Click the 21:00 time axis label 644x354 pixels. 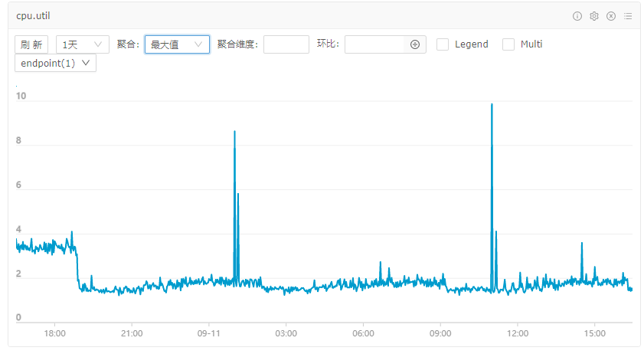tap(132, 333)
